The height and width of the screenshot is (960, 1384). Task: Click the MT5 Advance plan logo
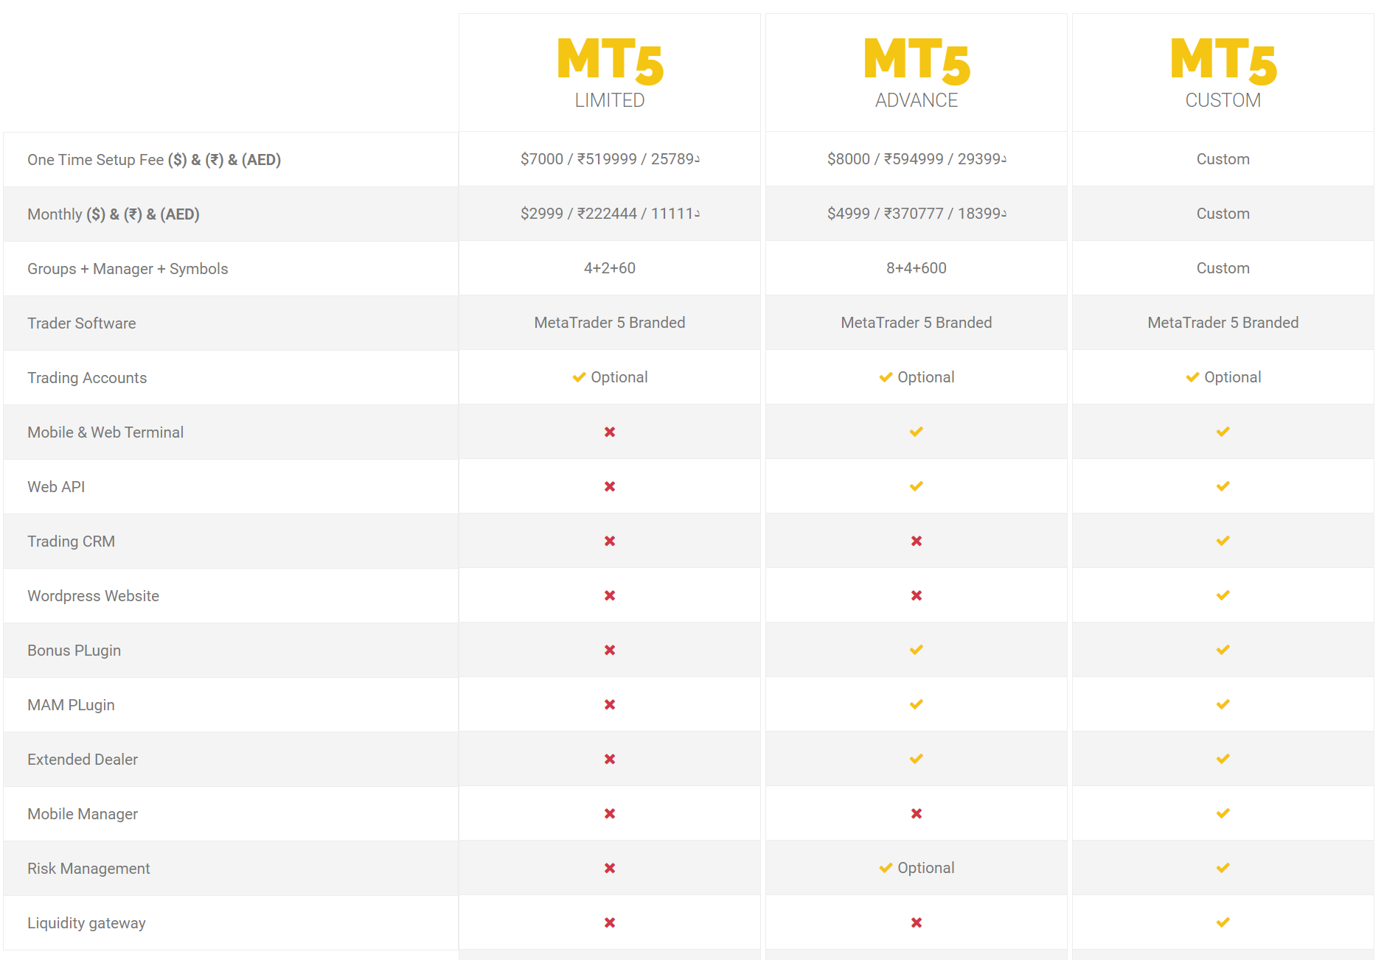[x=917, y=61]
